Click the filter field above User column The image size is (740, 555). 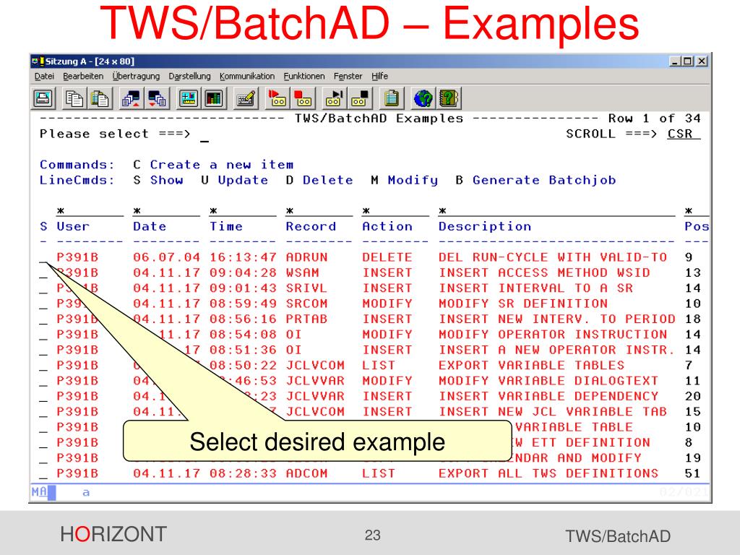(x=90, y=212)
